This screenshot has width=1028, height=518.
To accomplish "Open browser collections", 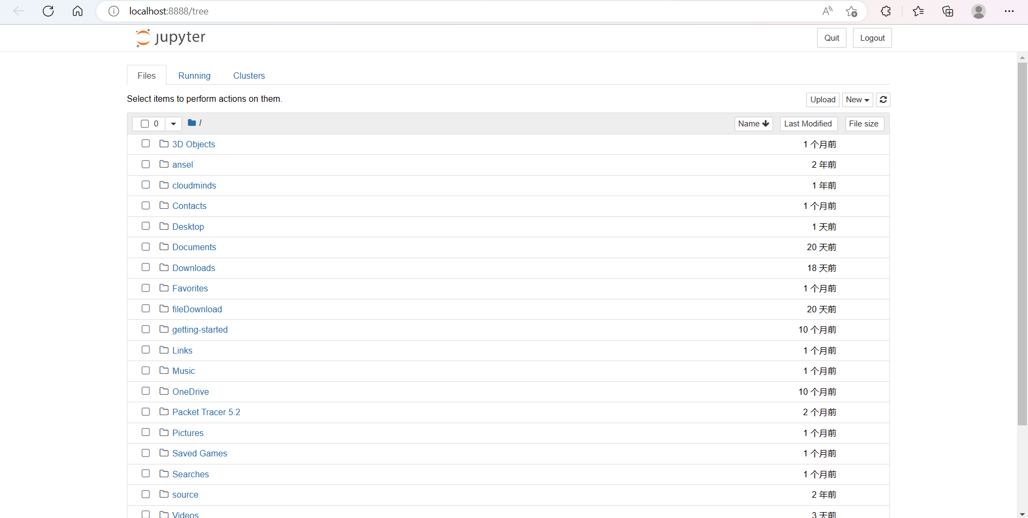I will 948,11.
